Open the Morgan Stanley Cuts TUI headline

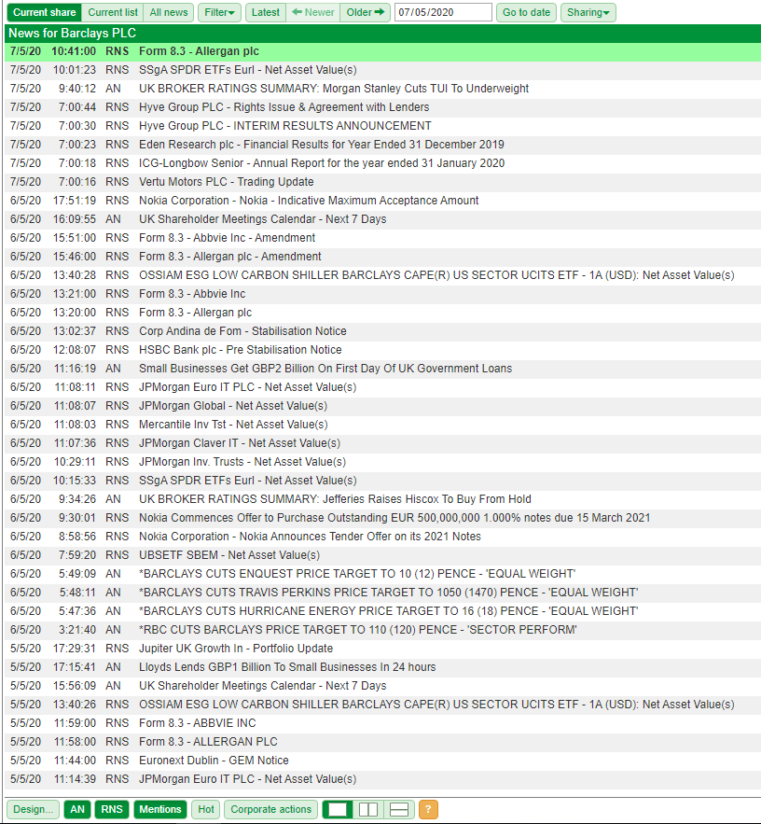point(382,89)
